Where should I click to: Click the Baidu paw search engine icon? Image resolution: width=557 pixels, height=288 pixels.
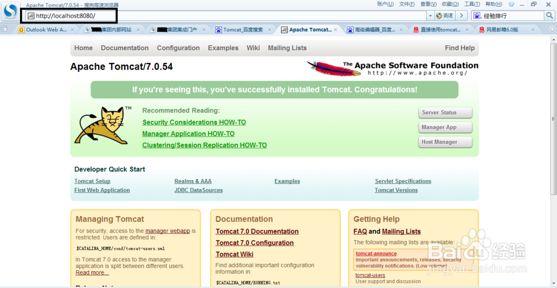click(x=476, y=16)
